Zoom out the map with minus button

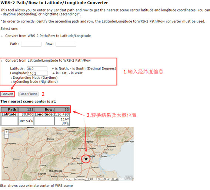[7, 136]
